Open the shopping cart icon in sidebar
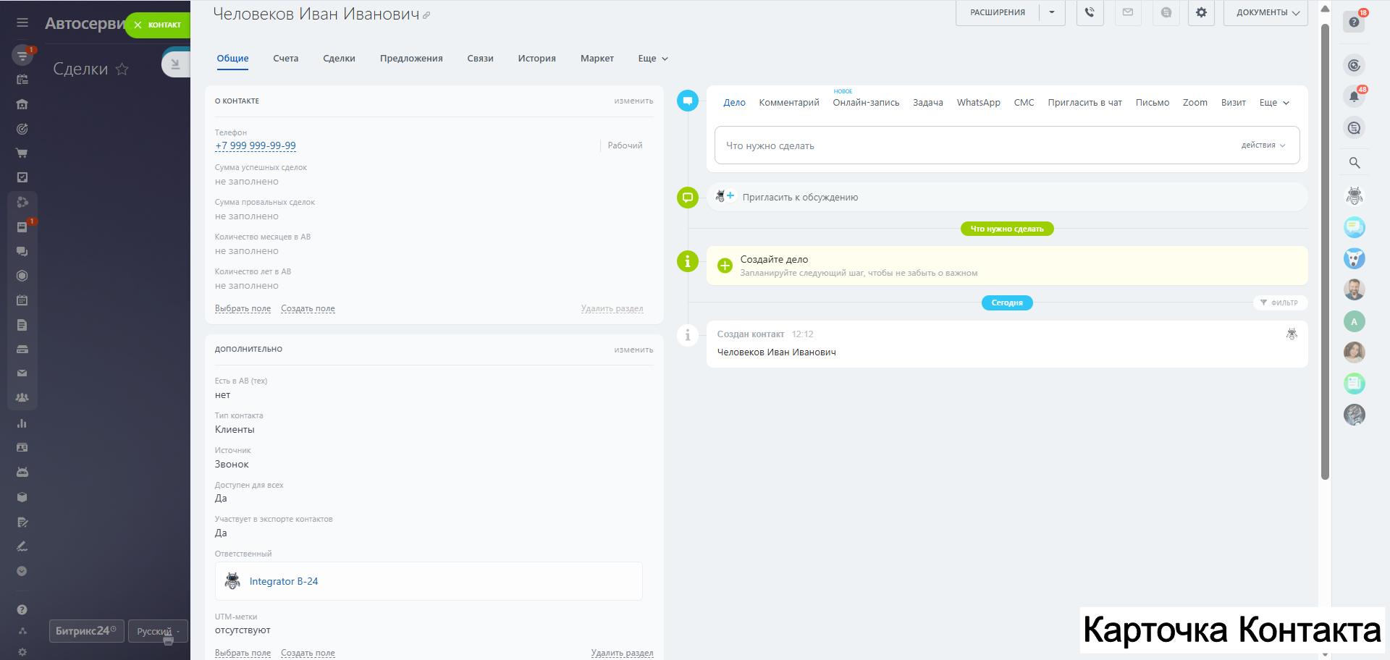This screenshot has width=1390, height=660. [x=22, y=153]
